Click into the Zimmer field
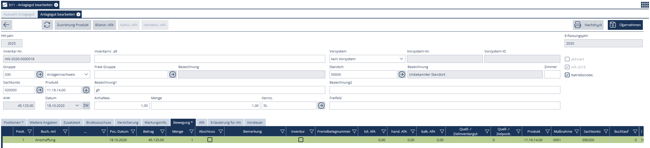Image resolution: width=650 pixels, height=148 pixels. [x=552, y=74]
